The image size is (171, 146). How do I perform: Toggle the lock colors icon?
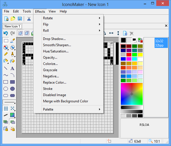(12, 129)
